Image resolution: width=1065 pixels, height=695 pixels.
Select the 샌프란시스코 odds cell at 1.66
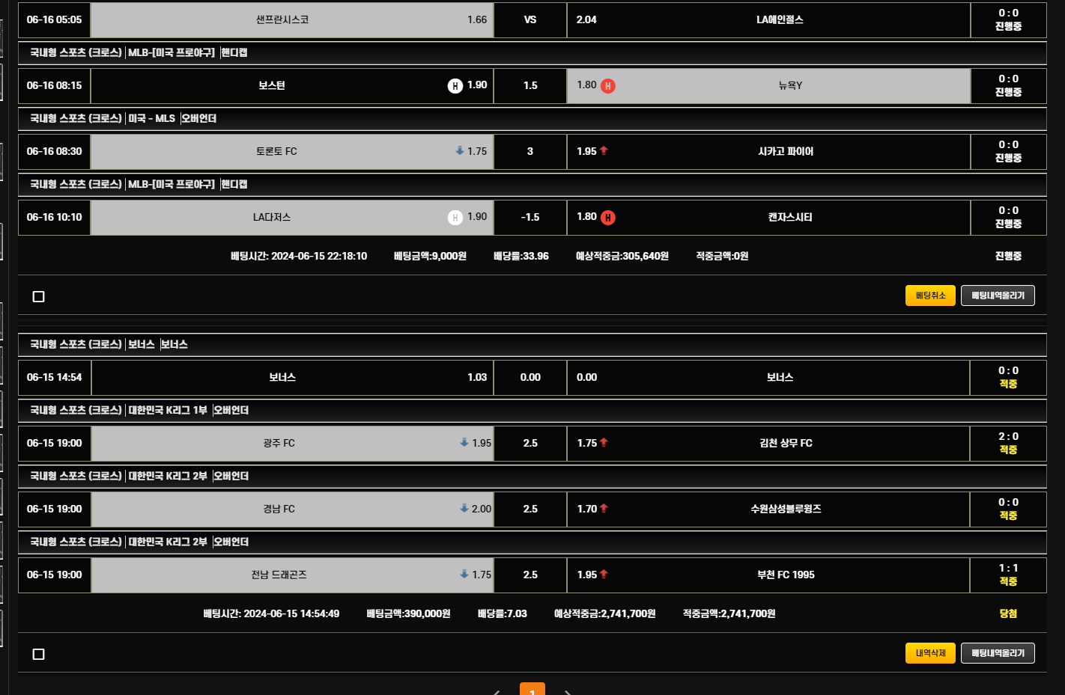point(292,20)
